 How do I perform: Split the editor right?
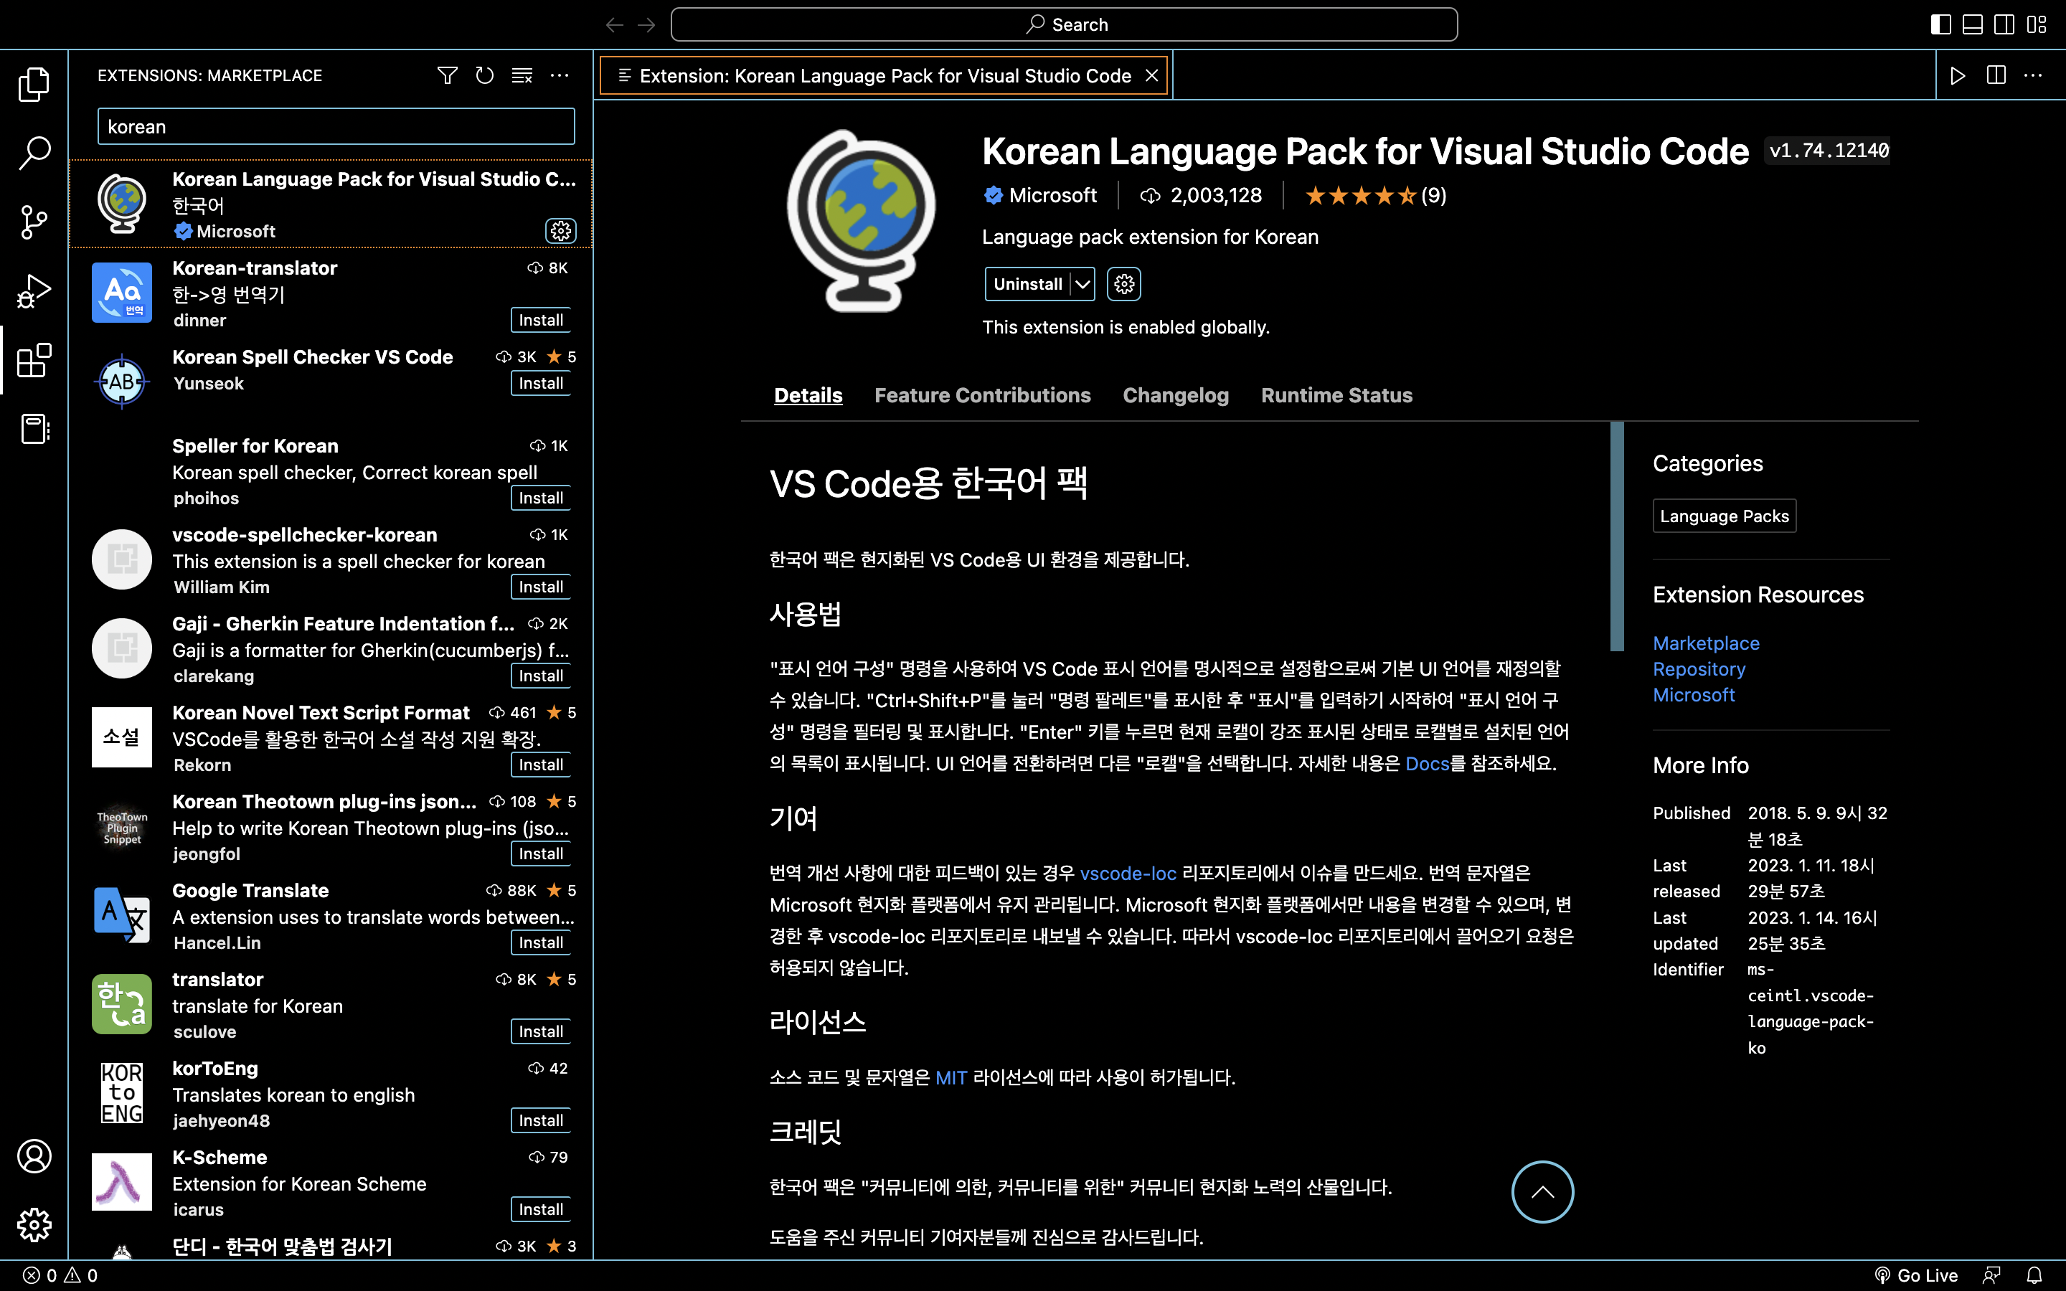(x=1996, y=76)
